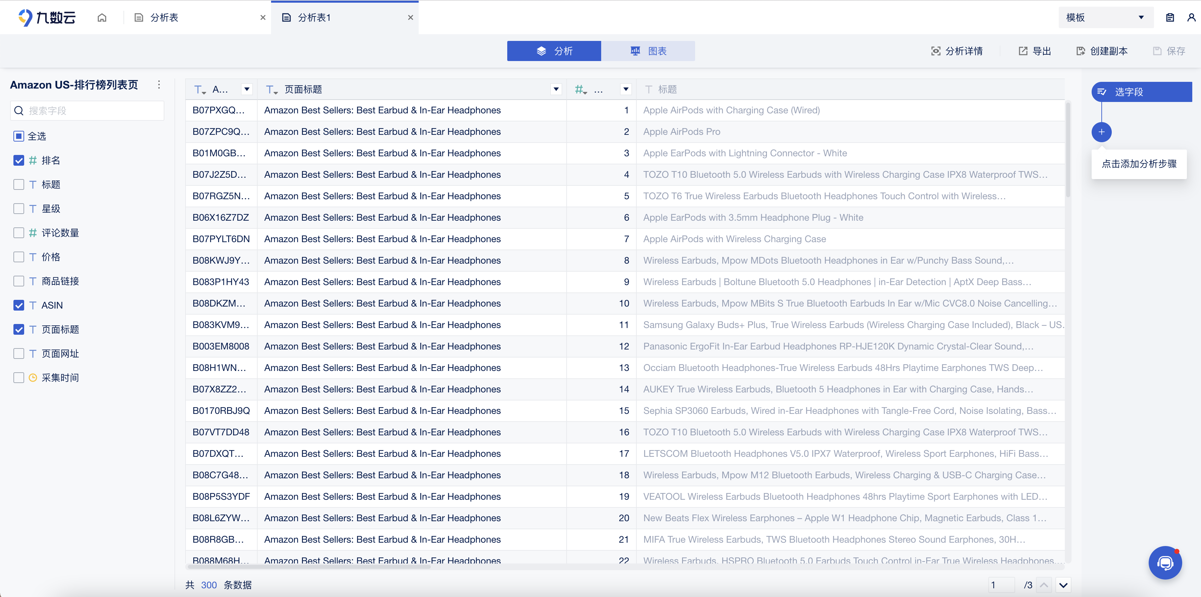Check the 商品链接 field checkbox

[19, 281]
